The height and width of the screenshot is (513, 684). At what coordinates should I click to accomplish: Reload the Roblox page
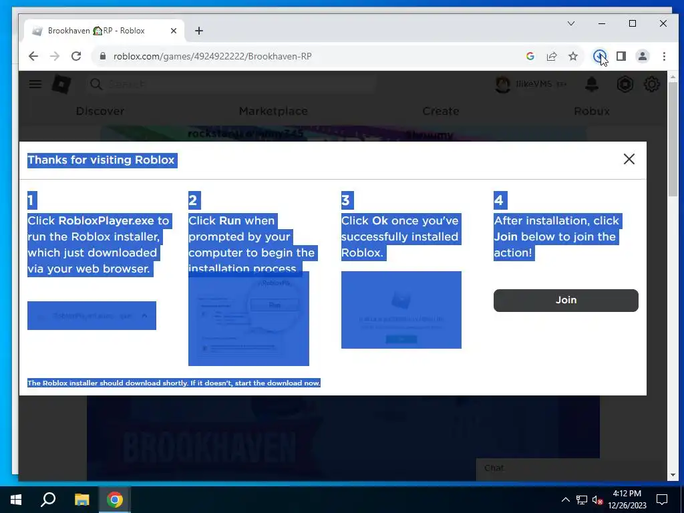[76, 56]
